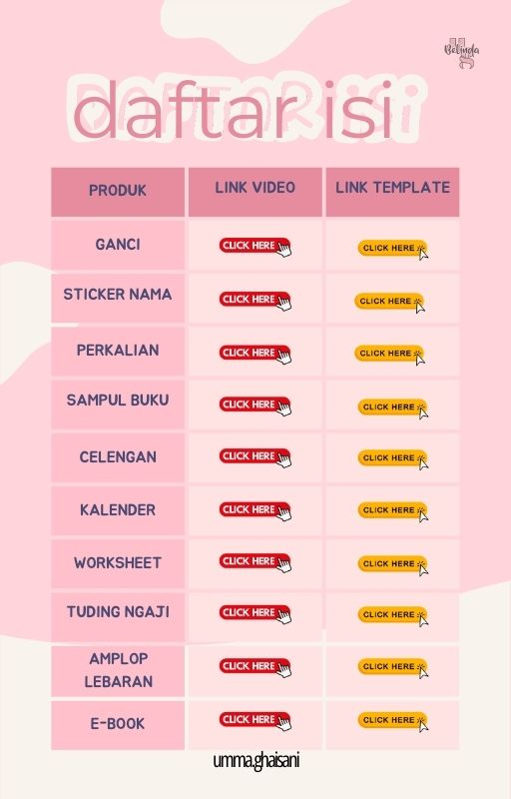Select the LINK TEMPLATE column header
Image resolution: width=511 pixels, height=799 pixels.
[392, 191]
